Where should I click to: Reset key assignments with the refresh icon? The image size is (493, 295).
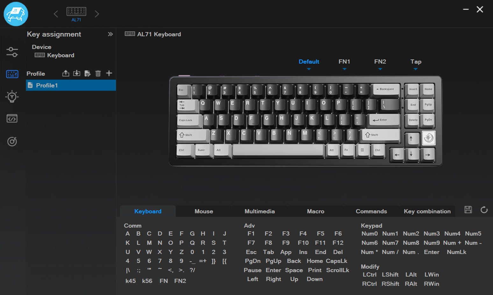(484, 210)
